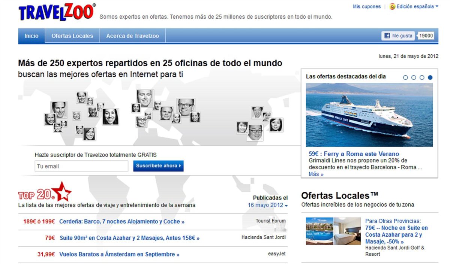Viewport: 450px width, 264px height.
Task: Expand the Edición española dropdown
Action: click(436, 6)
